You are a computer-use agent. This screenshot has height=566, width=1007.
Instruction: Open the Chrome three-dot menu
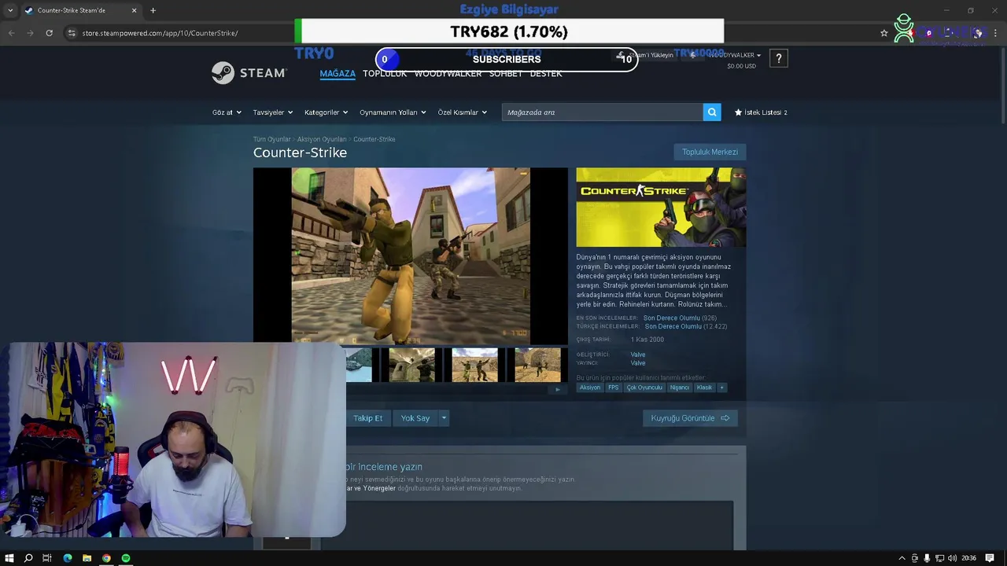coord(995,33)
